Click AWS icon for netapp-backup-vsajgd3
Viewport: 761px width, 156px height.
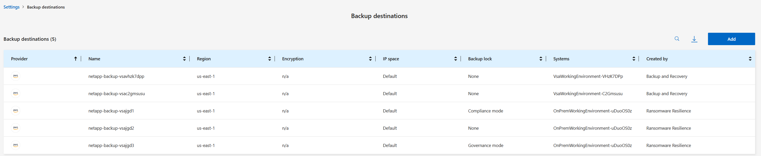point(16,145)
